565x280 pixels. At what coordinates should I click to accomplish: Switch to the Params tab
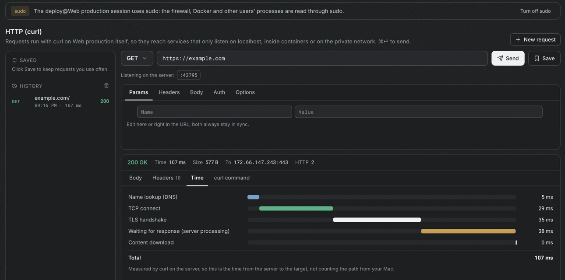(138, 92)
